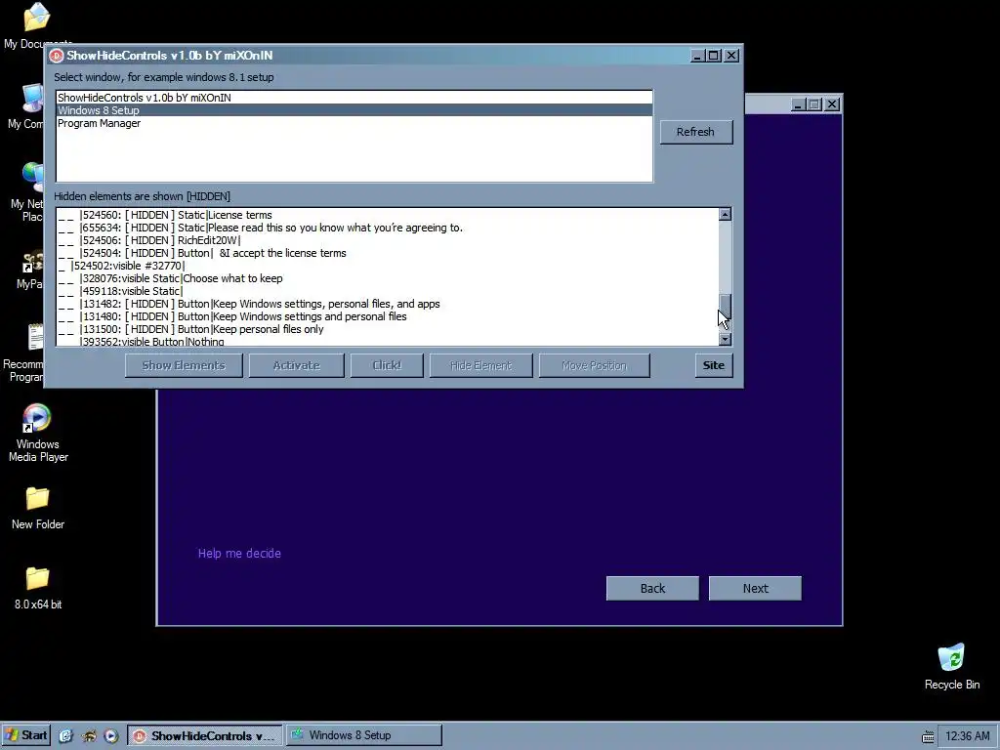Switch to ShowHideControls taskbar button

point(204,735)
